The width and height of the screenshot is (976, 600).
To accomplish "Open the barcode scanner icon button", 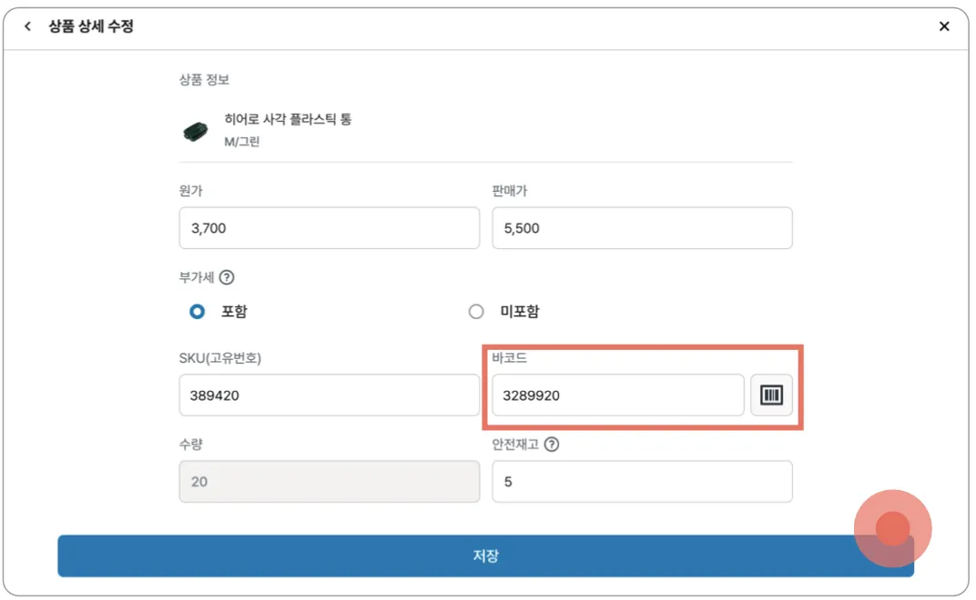I will (x=771, y=395).
